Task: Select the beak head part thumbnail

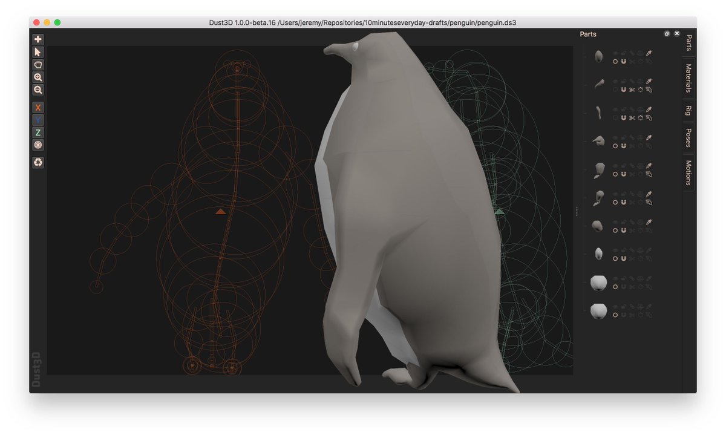Action: point(598,141)
